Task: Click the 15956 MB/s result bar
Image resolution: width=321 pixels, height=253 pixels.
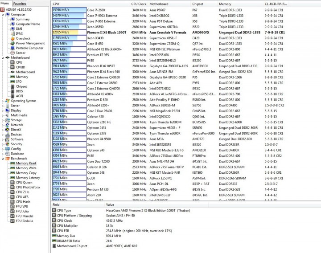Action: tap(69, 10)
